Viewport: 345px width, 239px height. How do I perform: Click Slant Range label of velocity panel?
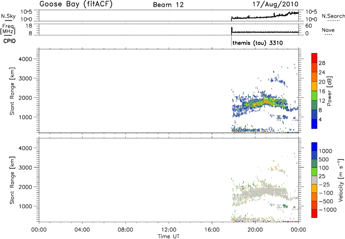[x=12, y=180]
